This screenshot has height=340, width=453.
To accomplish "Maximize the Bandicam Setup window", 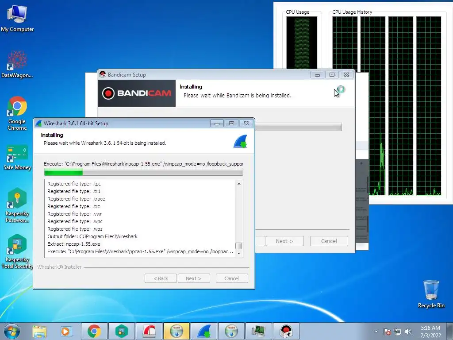I will tap(332, 74).
